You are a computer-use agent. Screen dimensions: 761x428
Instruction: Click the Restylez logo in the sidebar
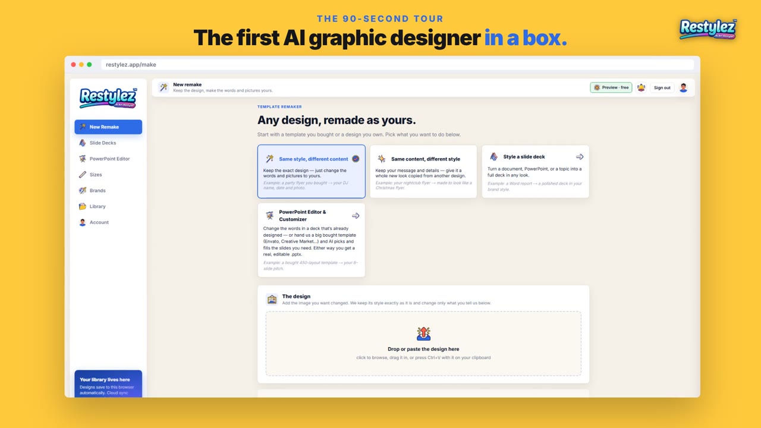click(x=108, y=98)
